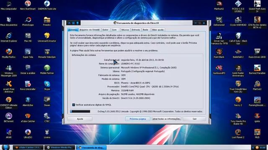The image size is (268, 150).
Task: Launch Lost Planet 2 icon
Action: (x=238, y=134)
